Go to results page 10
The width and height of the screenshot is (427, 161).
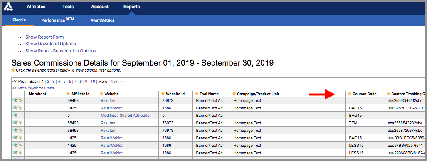[x=93, y=82]
